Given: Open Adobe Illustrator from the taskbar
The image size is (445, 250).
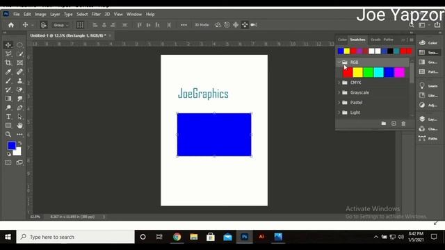Looking at the screenshot, I should (x=261, y=237).
